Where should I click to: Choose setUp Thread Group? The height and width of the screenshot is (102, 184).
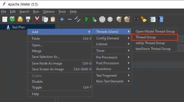tap(155, 43)
